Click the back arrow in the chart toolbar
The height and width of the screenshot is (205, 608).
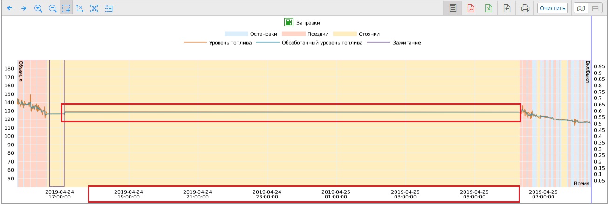click(10, 8)
